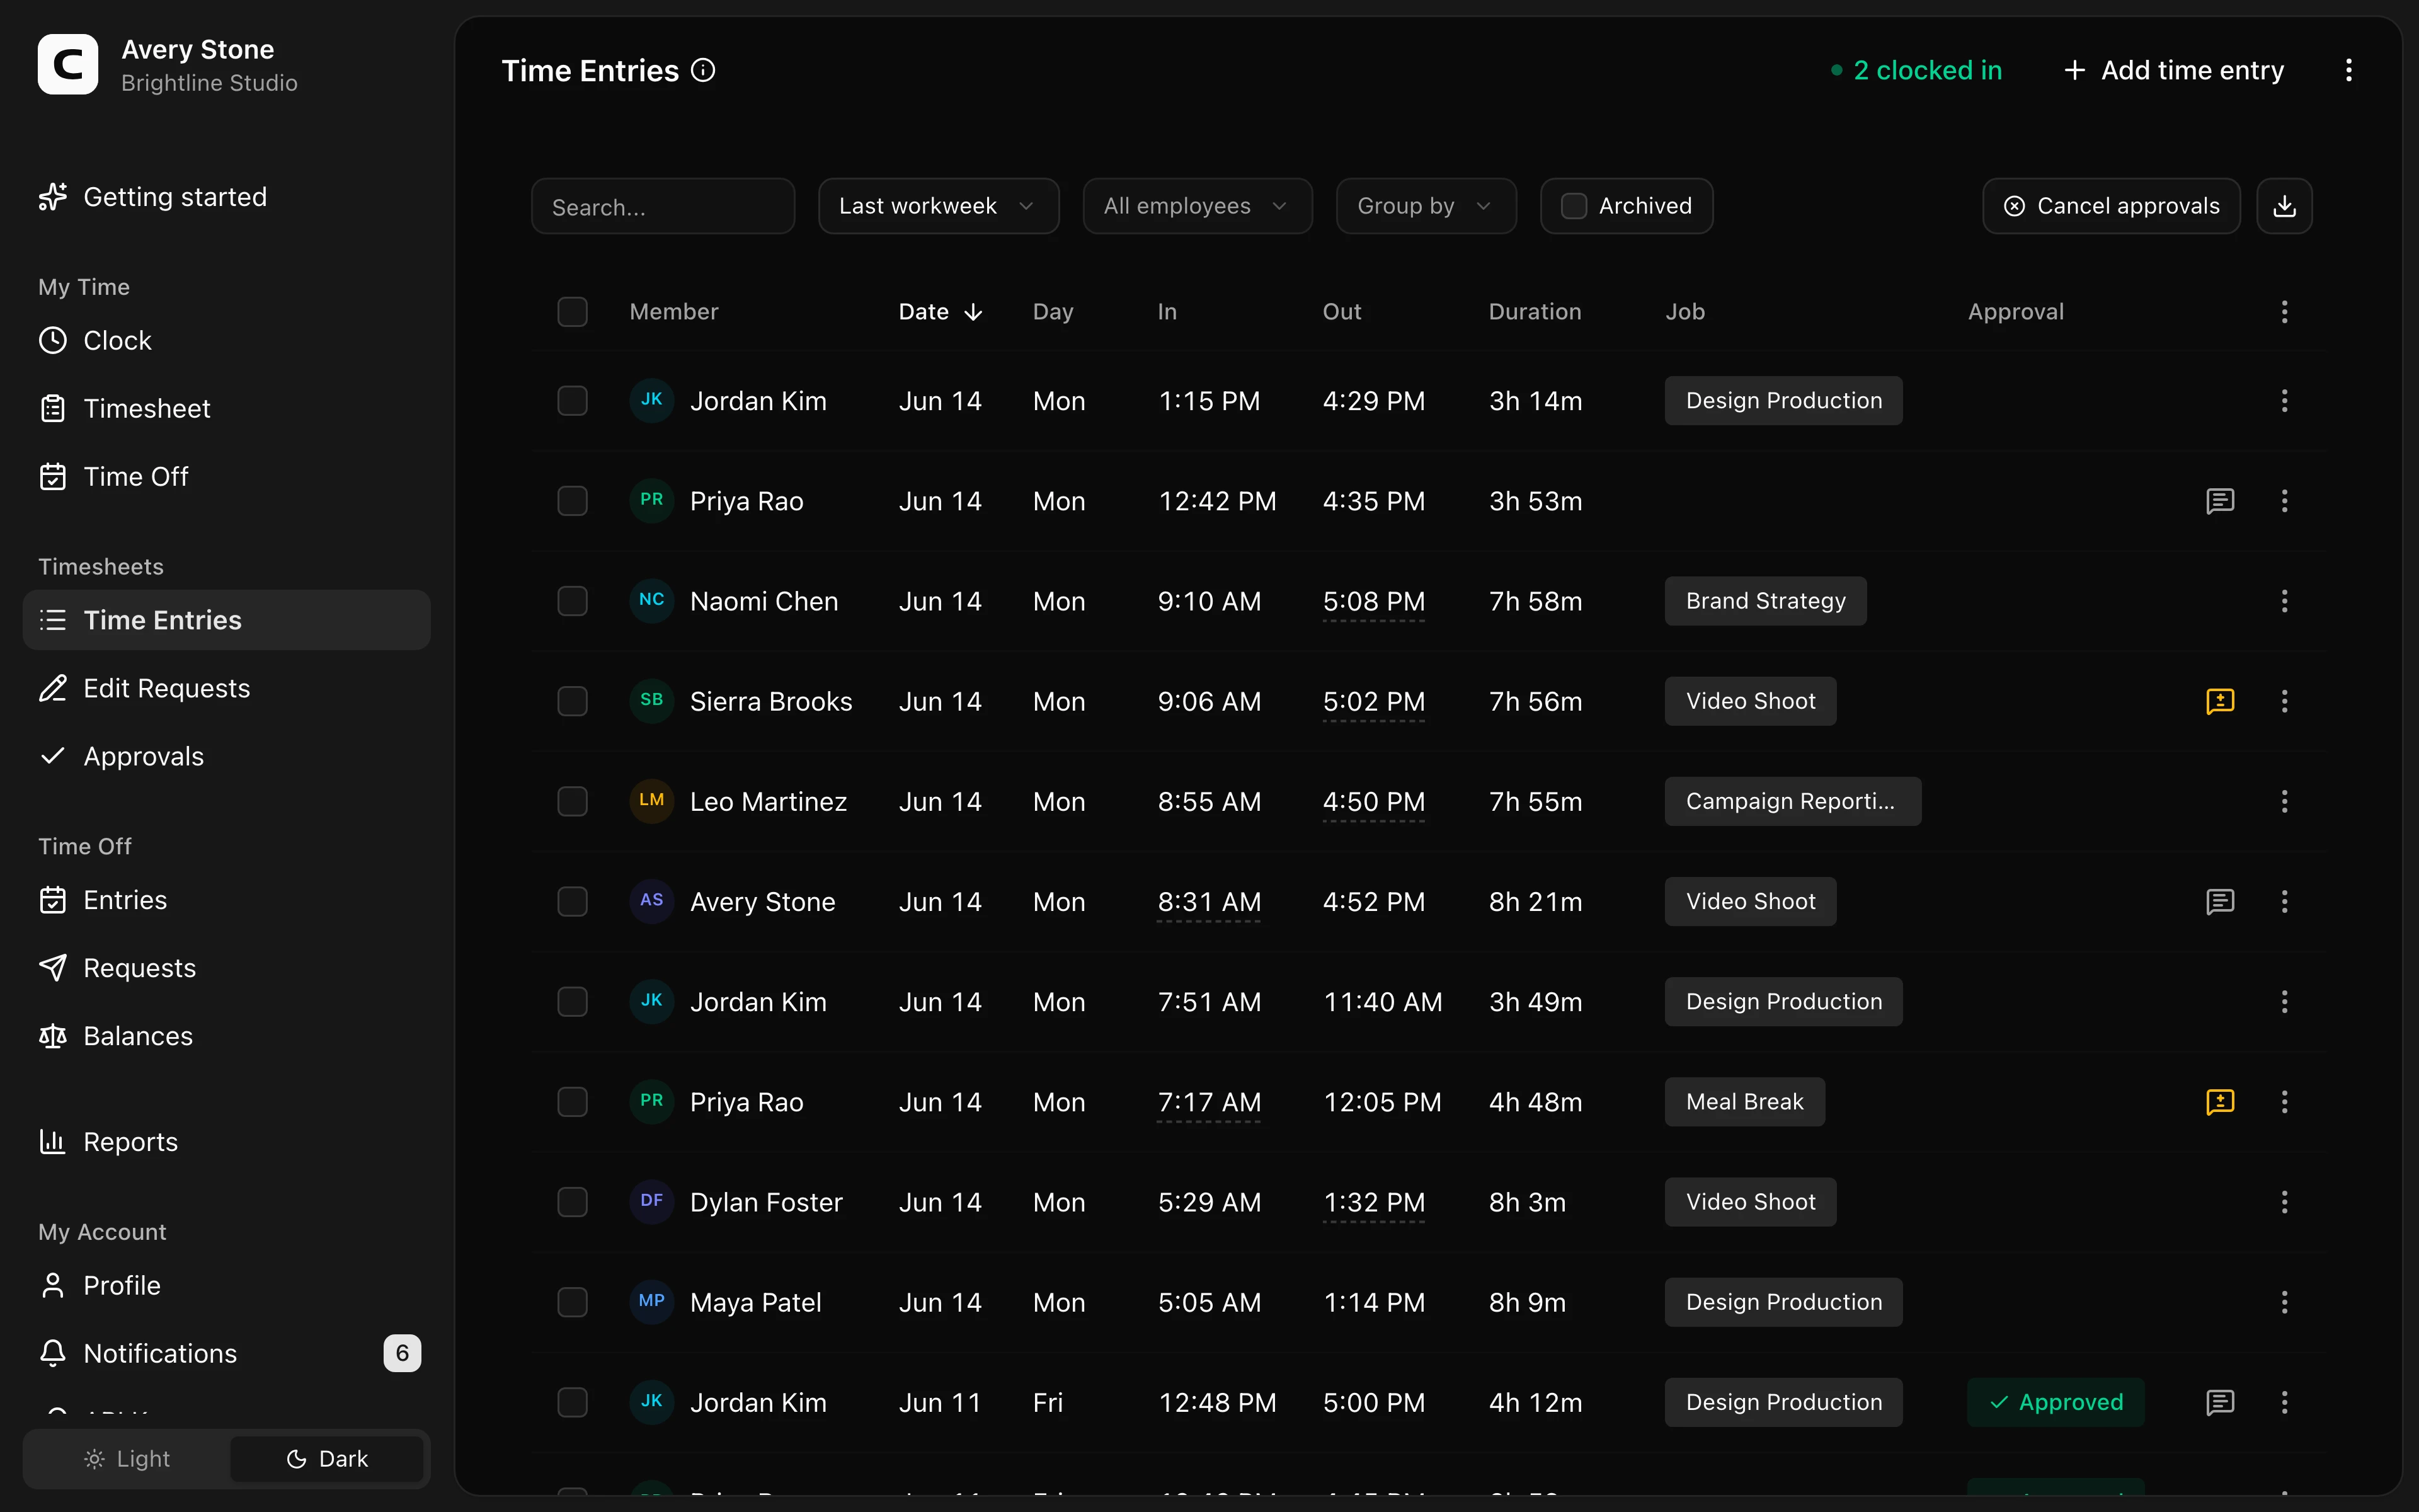Open the comment on Avery Stone entry
This screenshot has width=2419, height=1512.
2220,902
